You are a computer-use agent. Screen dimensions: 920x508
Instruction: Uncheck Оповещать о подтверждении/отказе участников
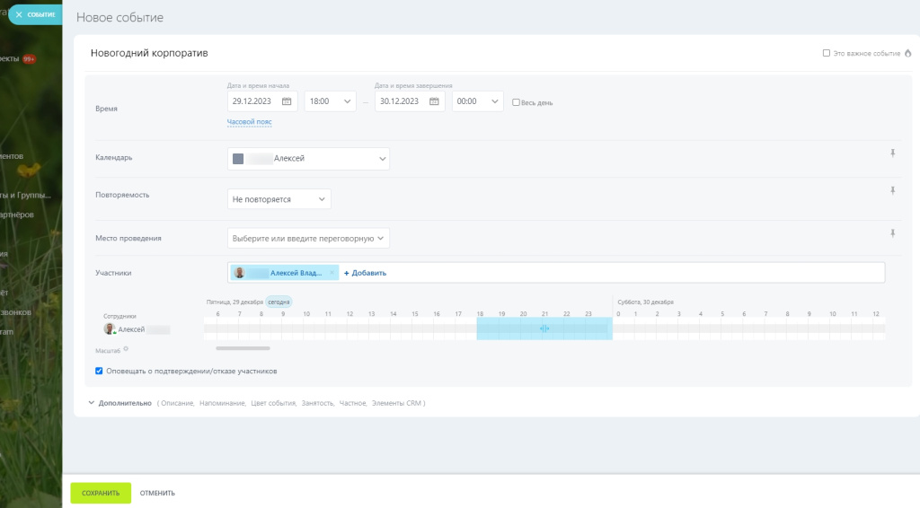coord(99,371)
